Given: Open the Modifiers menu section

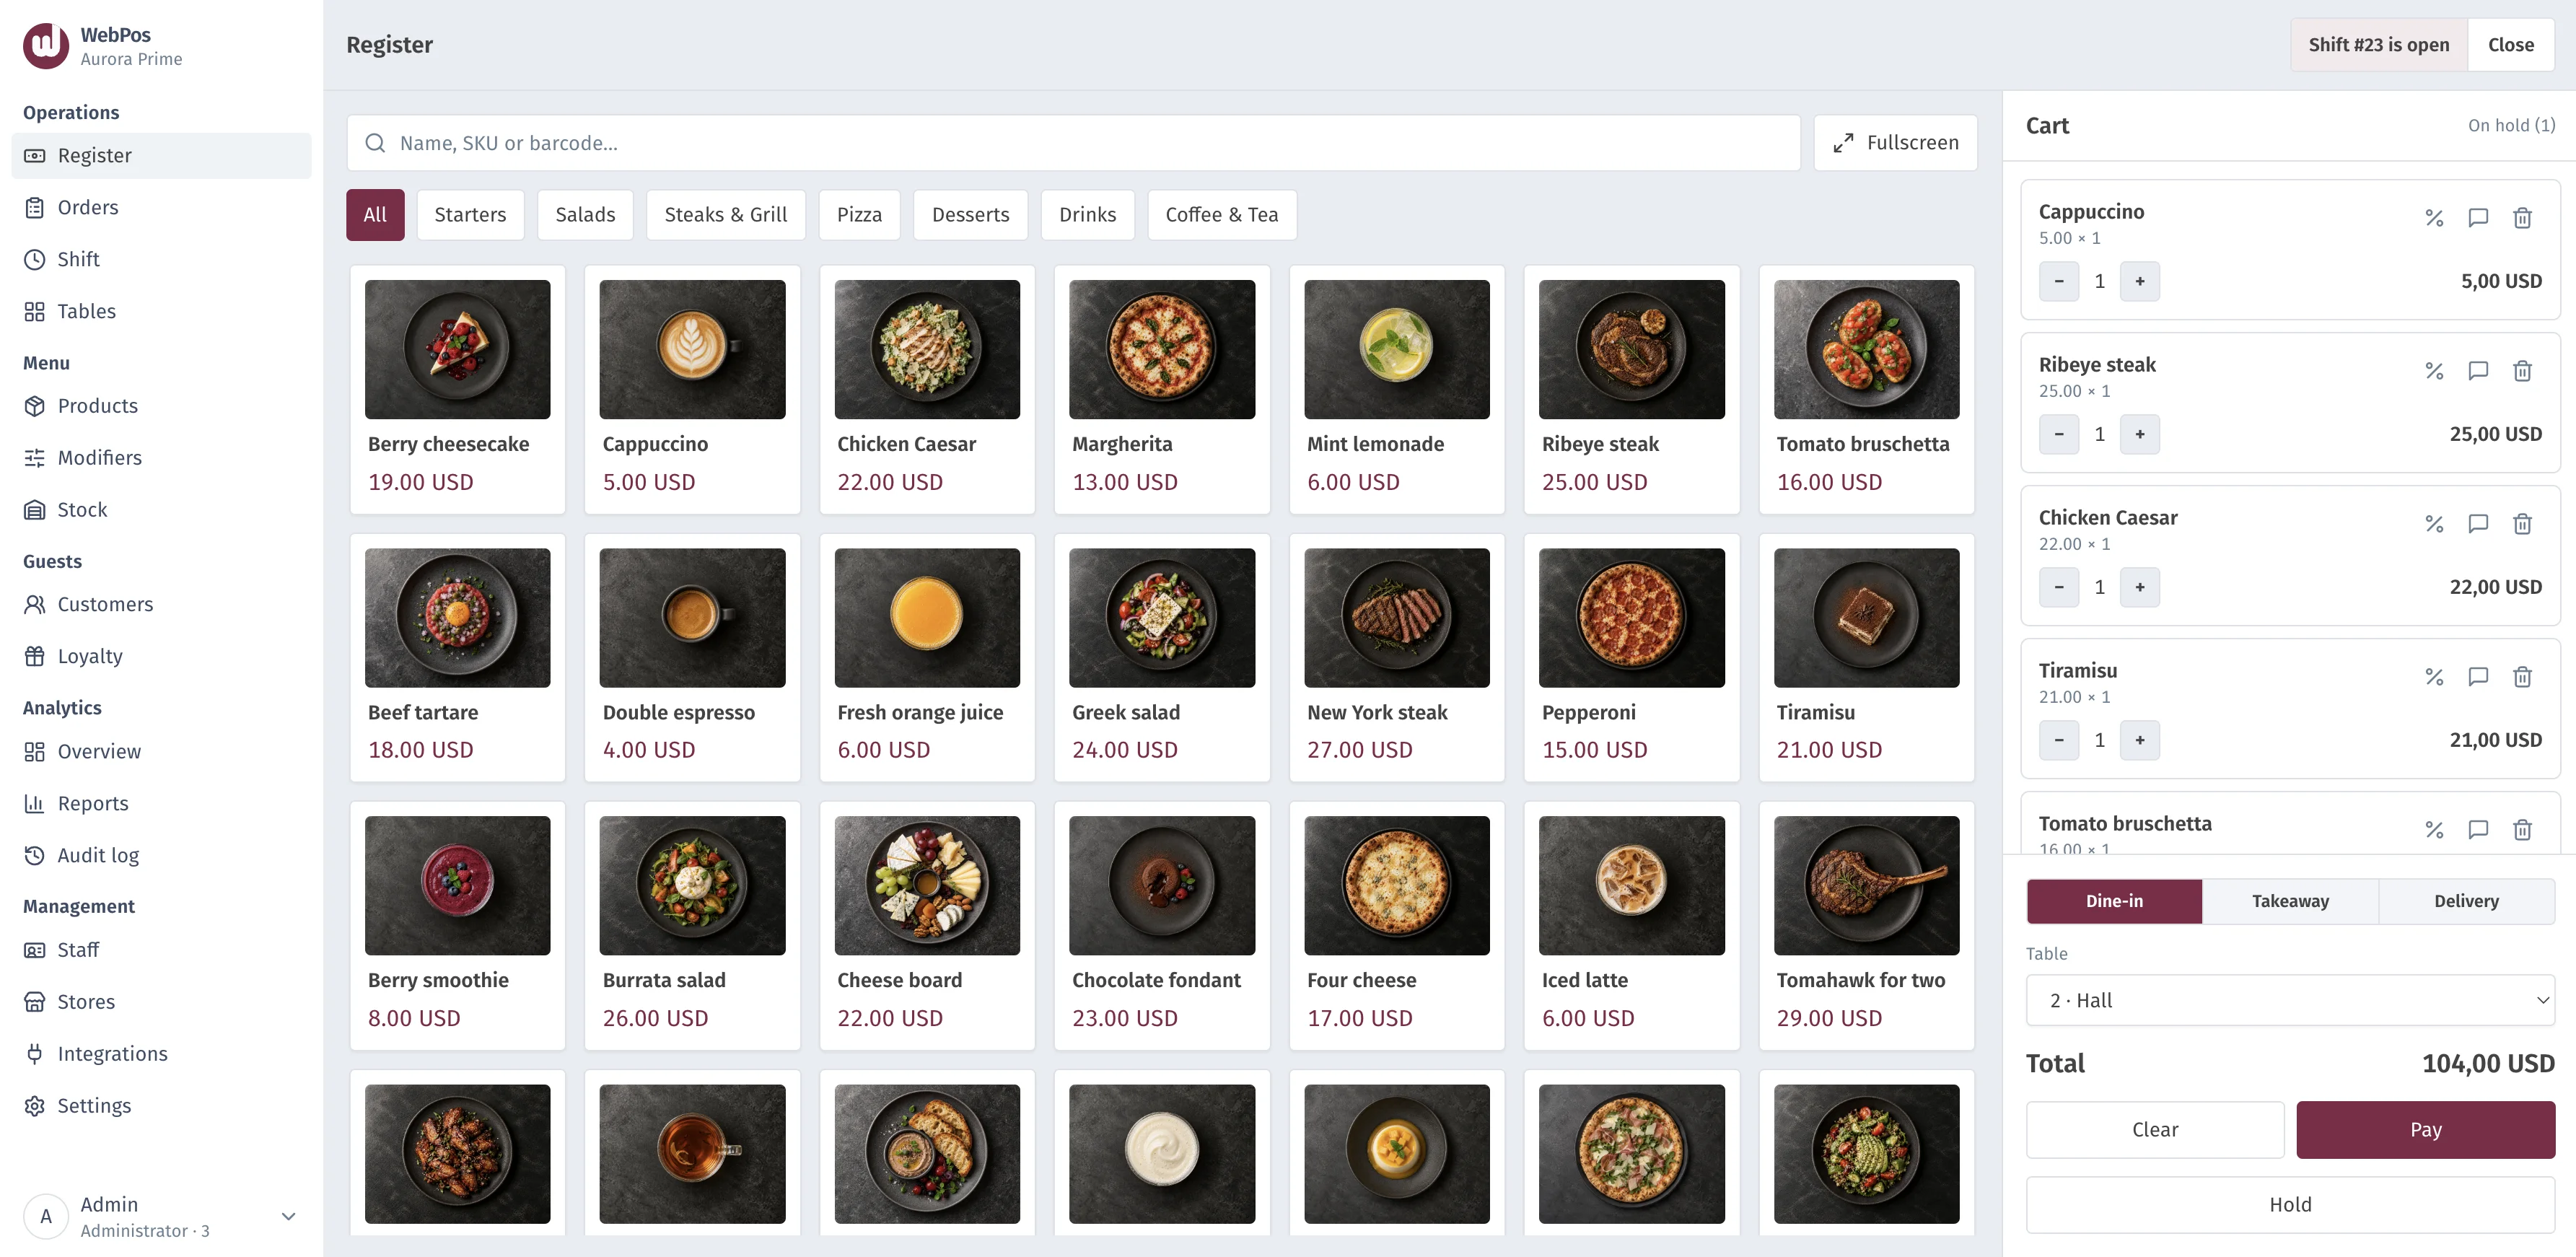Looking at the screenshot, I should (x=161, y=458).
